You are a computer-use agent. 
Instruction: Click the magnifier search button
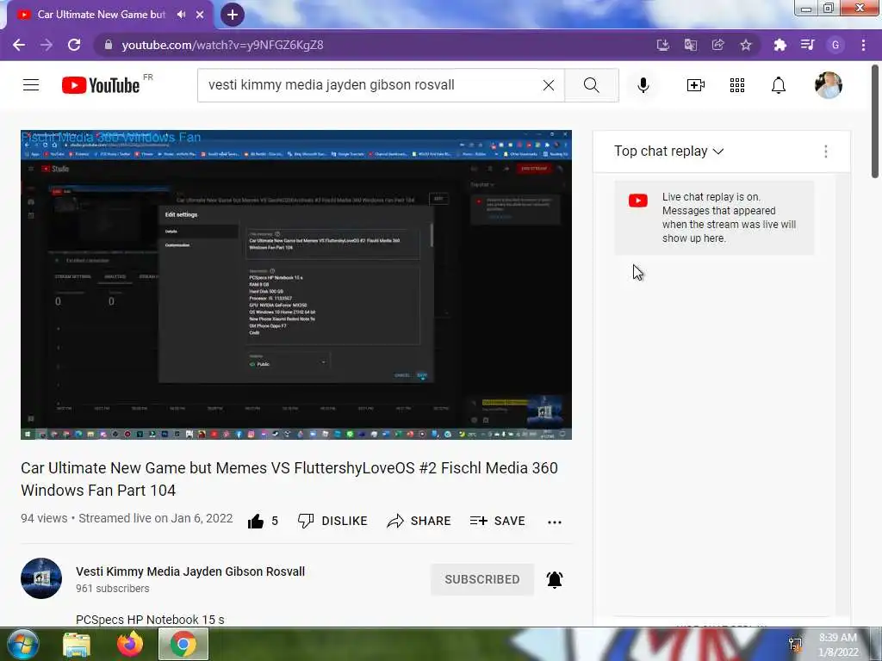click(591, 85)
